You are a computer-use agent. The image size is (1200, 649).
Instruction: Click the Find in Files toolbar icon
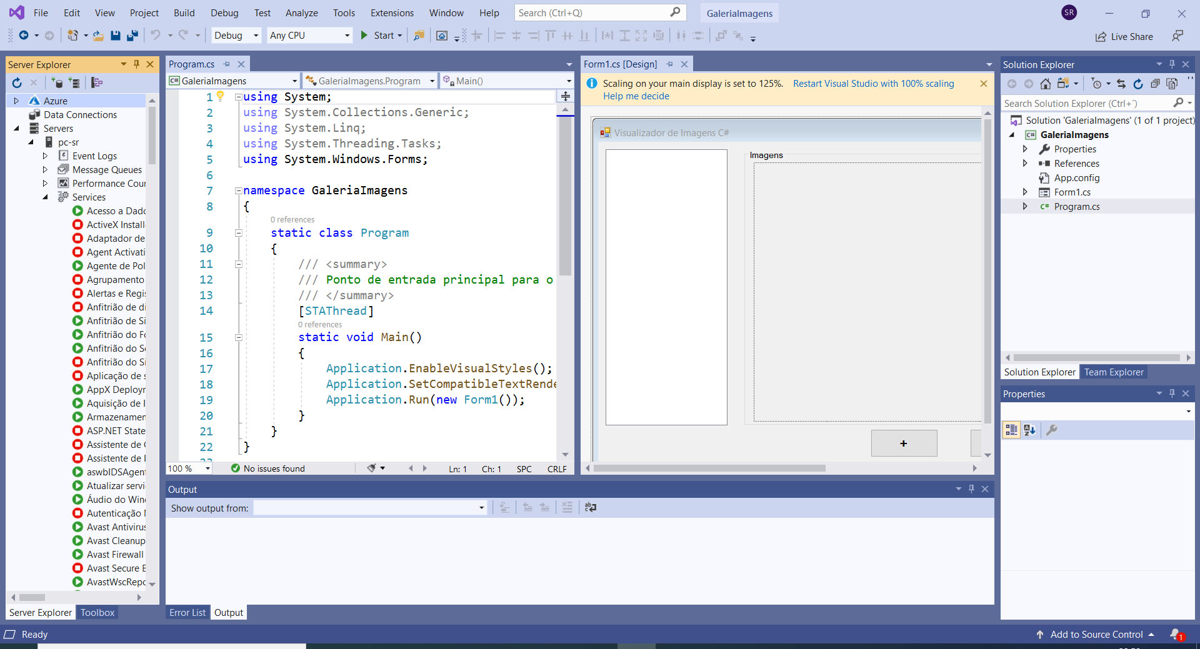(419, 36)
